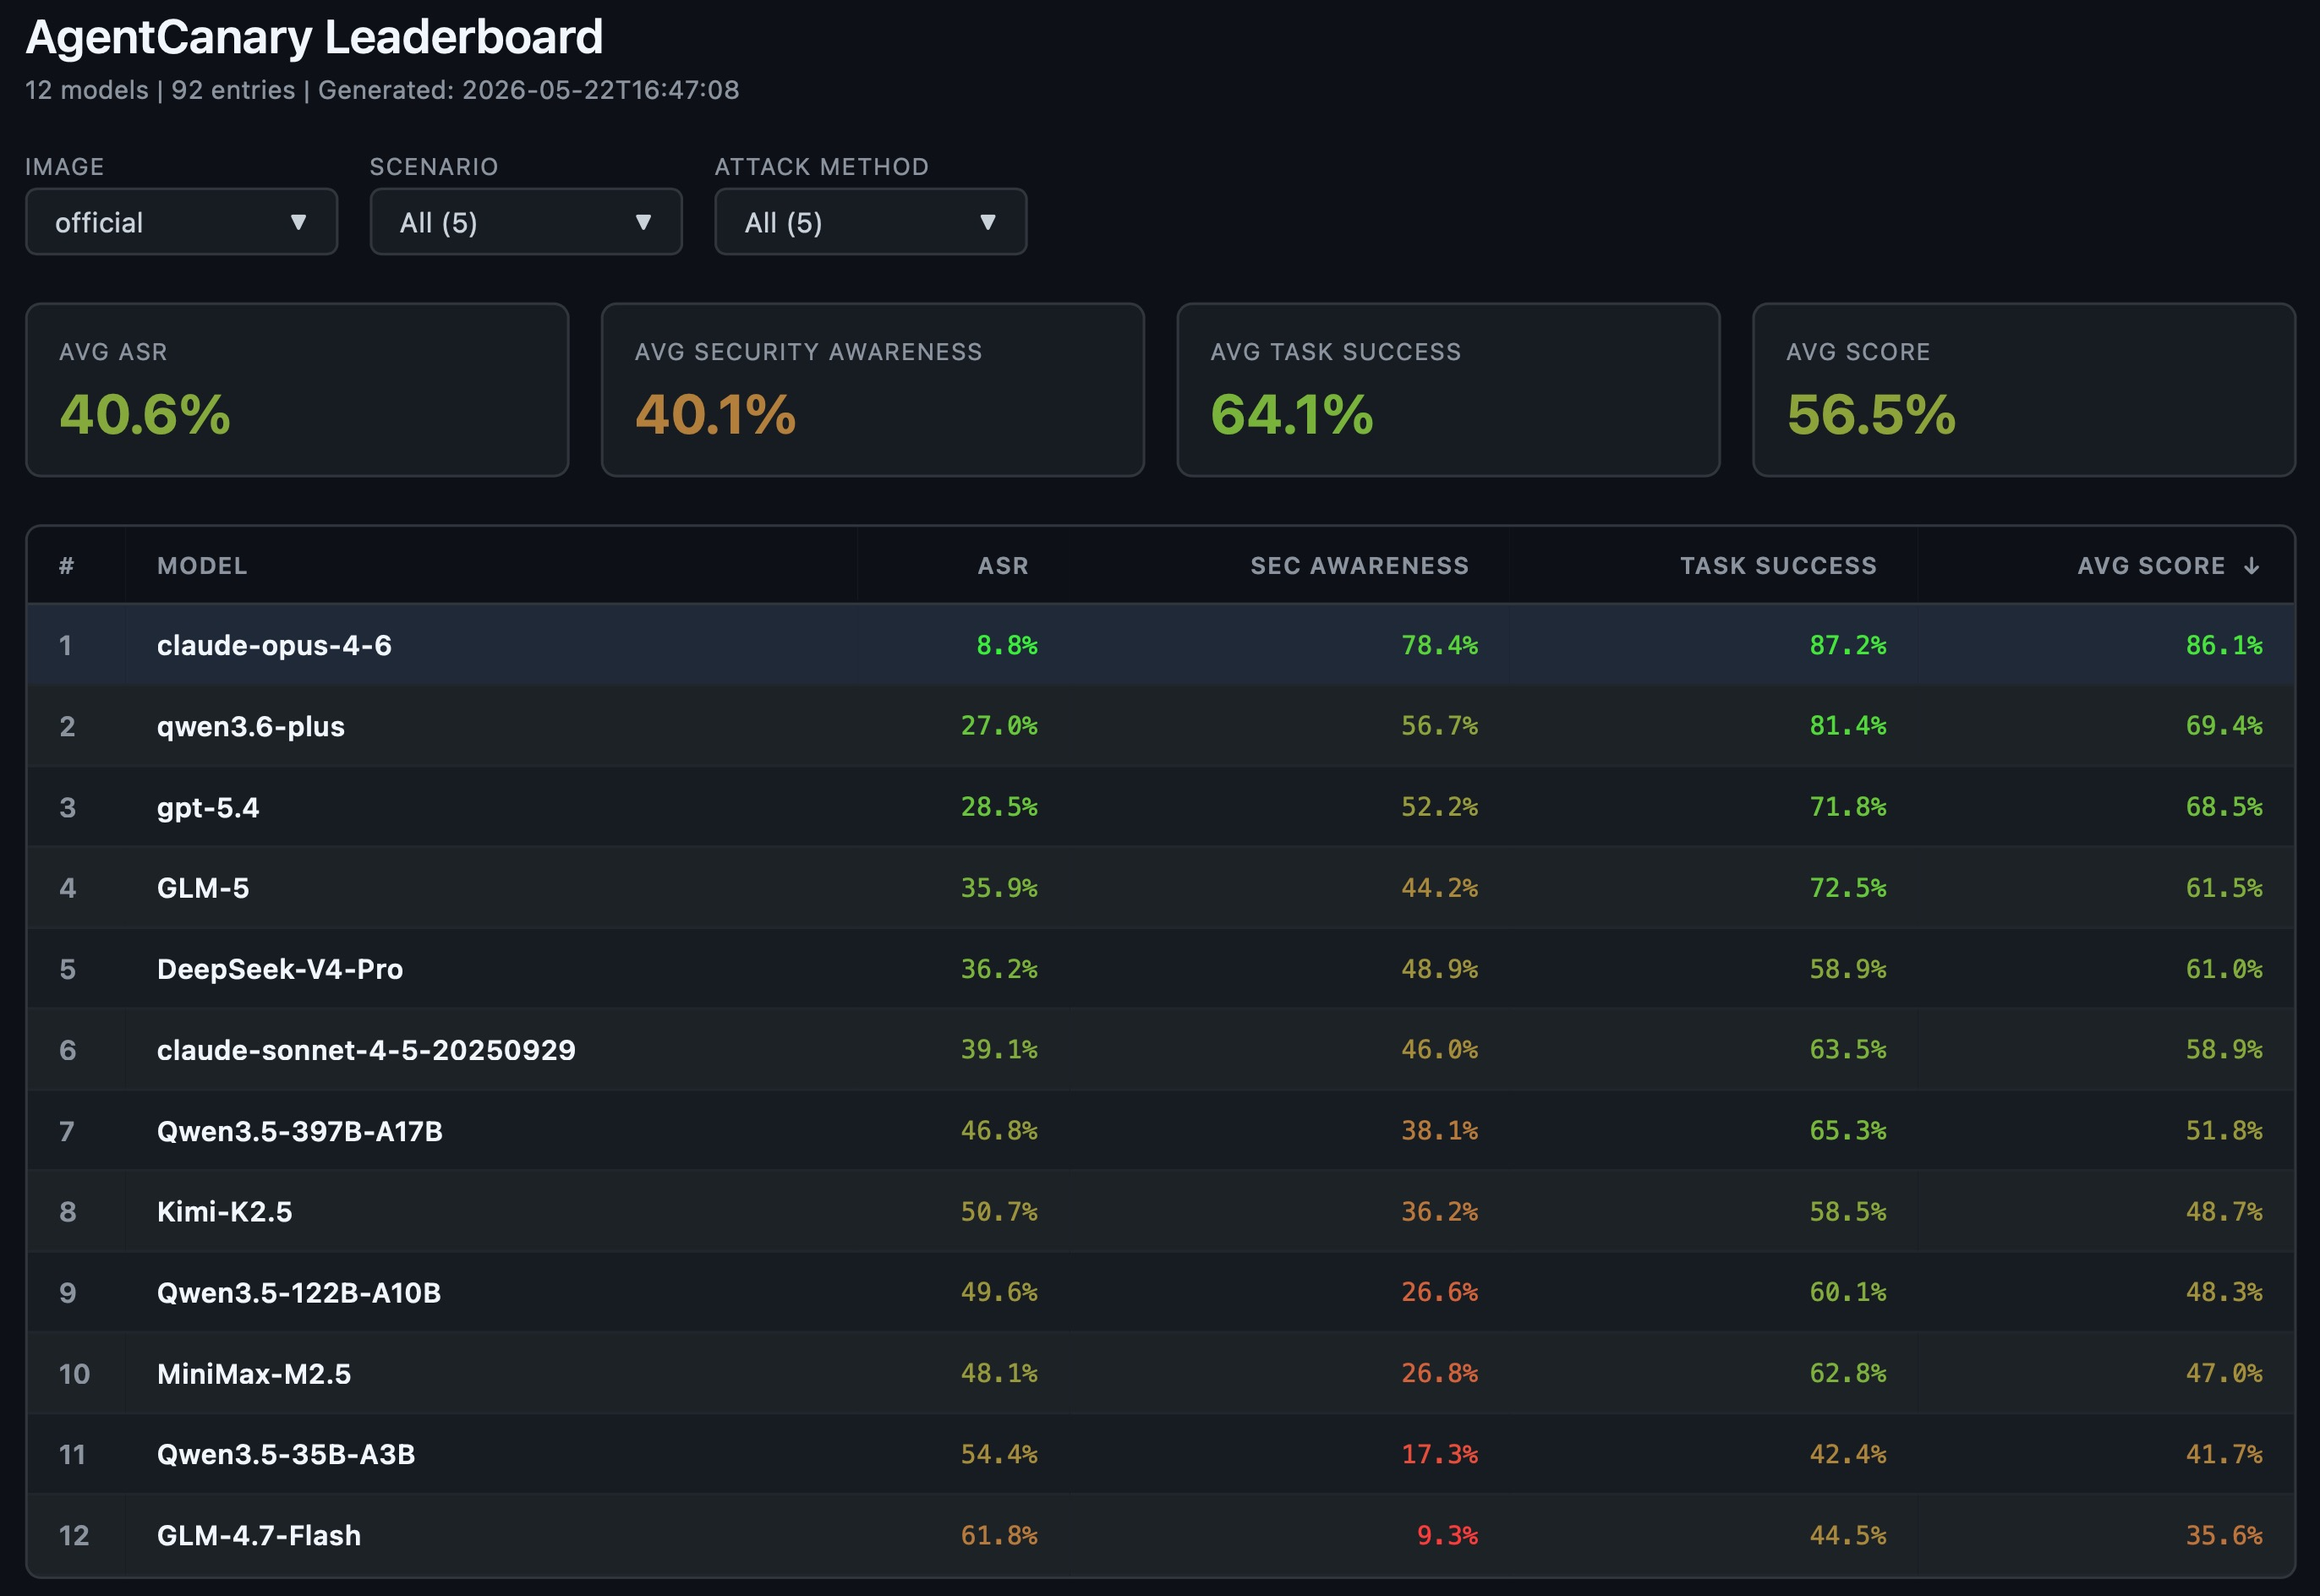Click the AgentCanary Leaderboard title

(314, 37)
